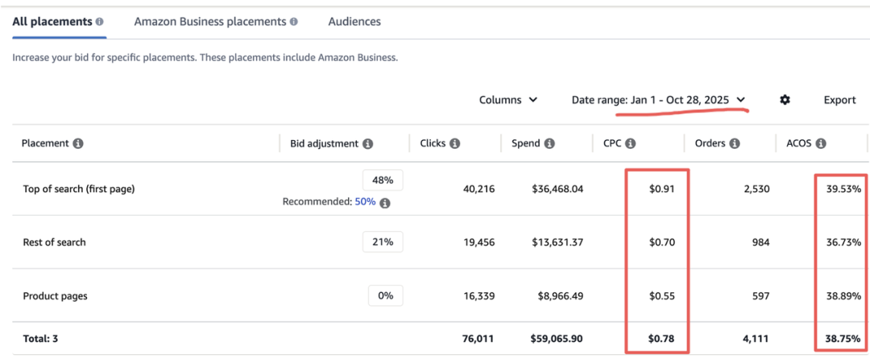
Task: Click info icon next to All placements
Action: point(99,22)
